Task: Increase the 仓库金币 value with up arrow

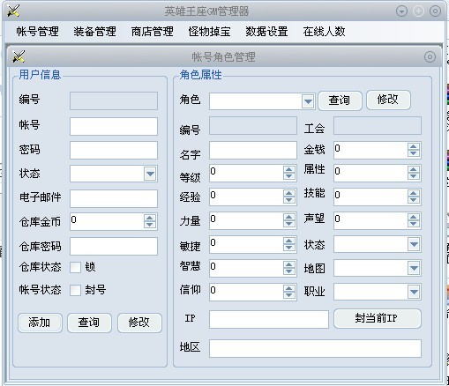Action: click(150, 219)
